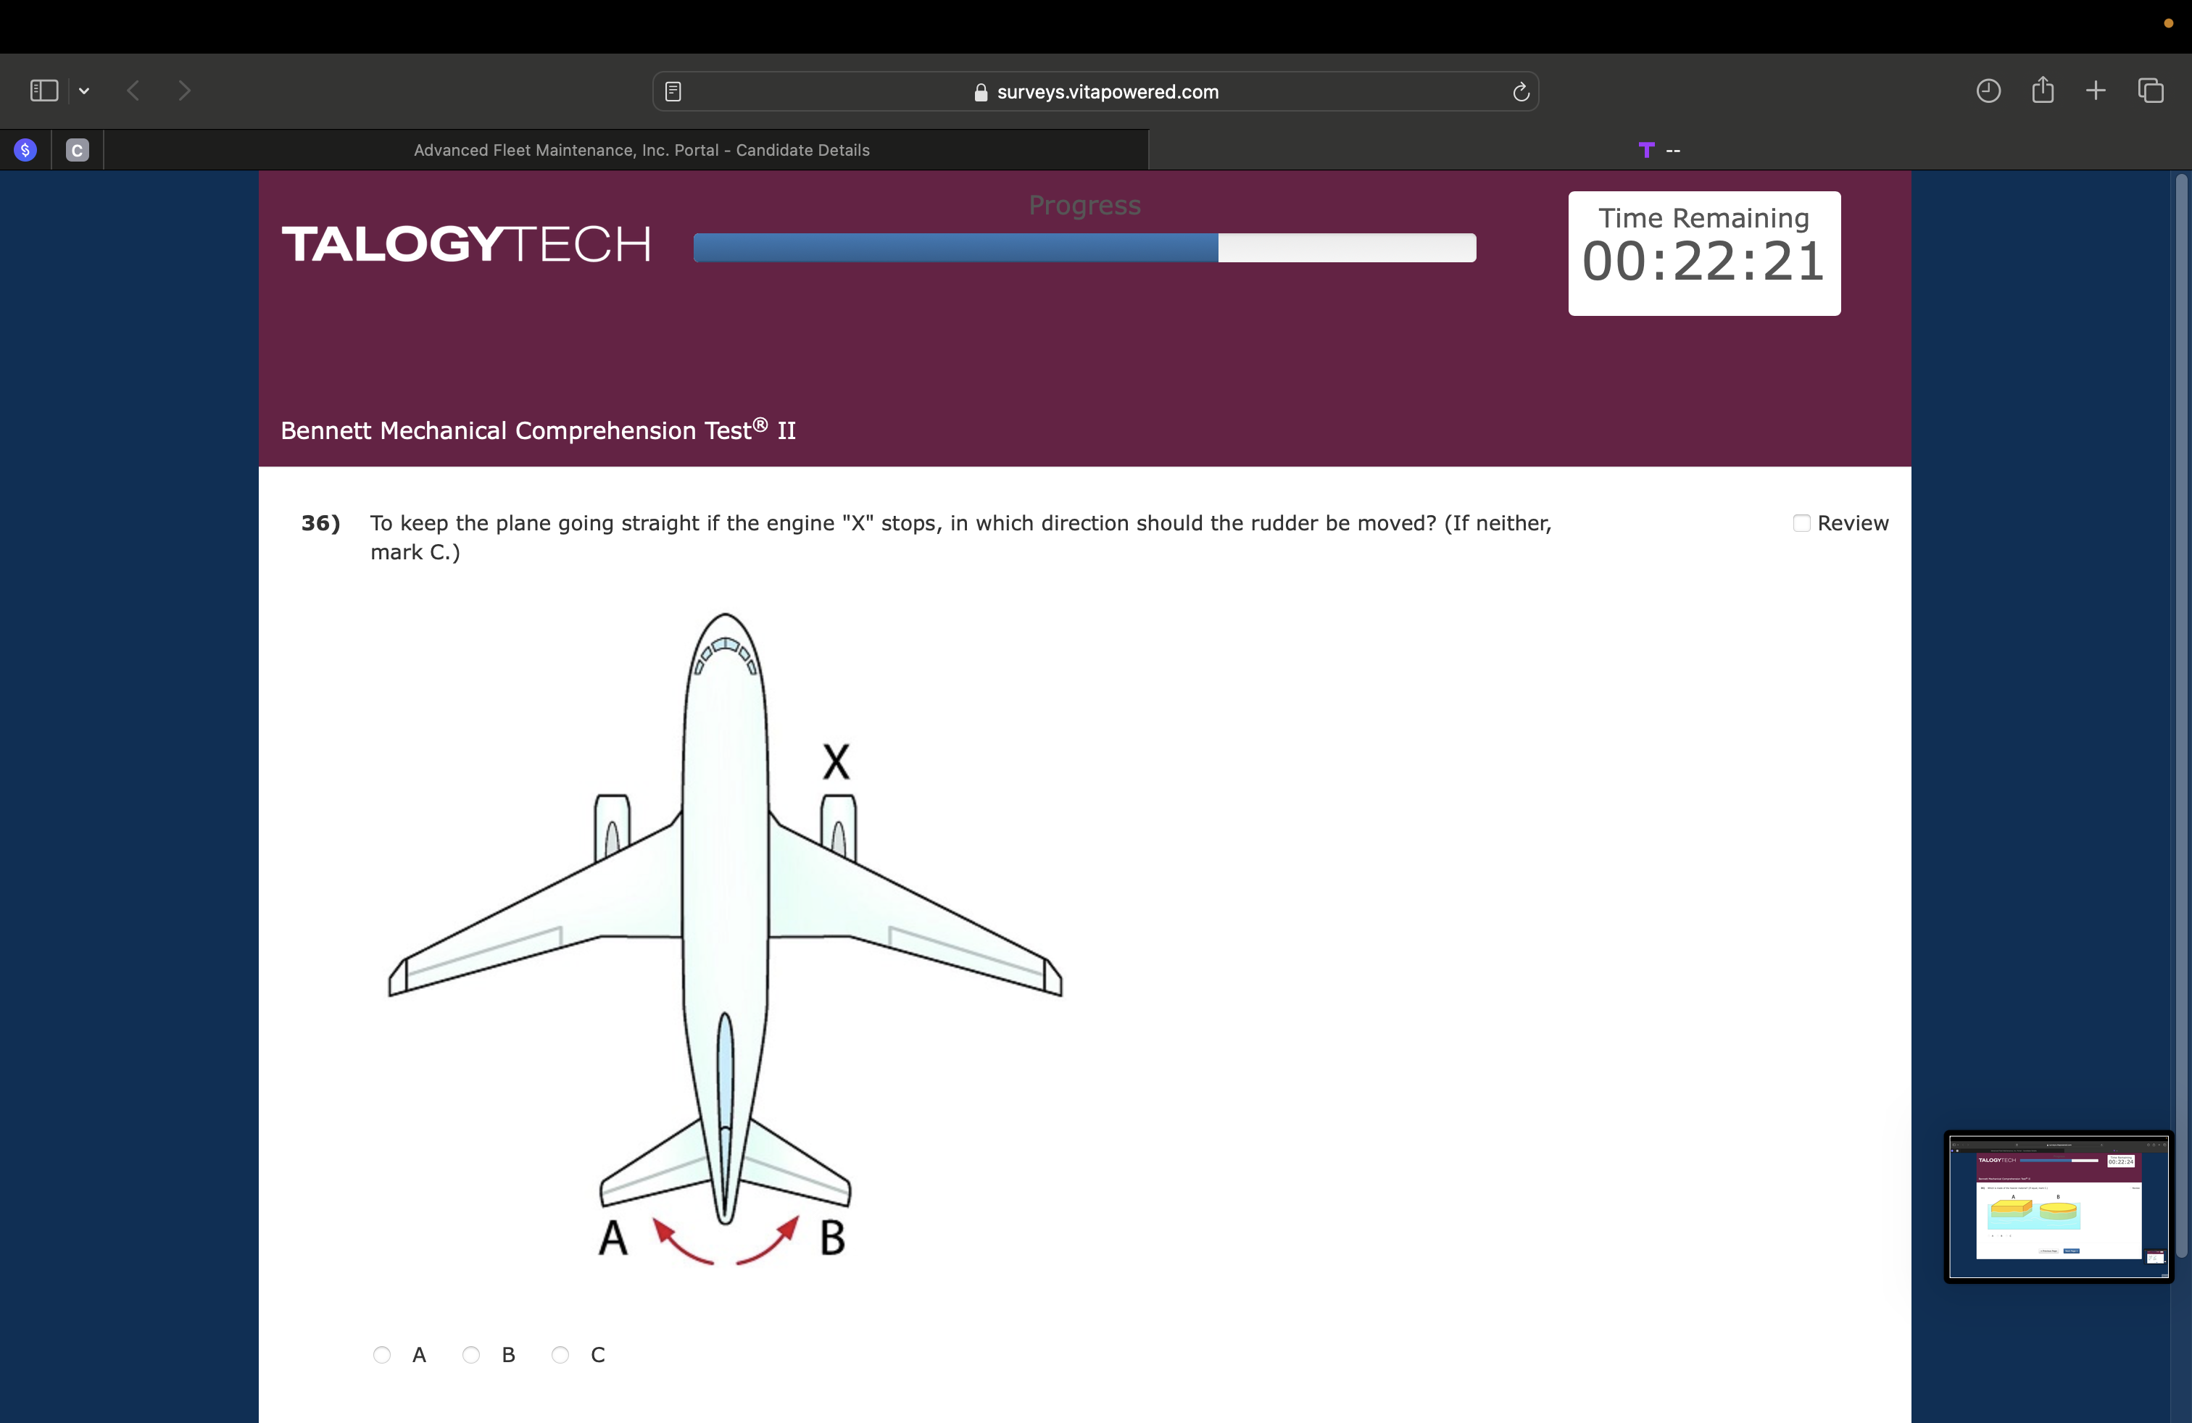Select radio button answer B
Viewport: 2192px width, 1423px height.
(x=470, y=1354)
